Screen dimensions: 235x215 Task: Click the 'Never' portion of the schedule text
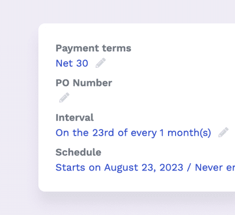coord(209,168)
